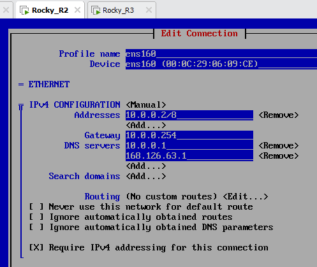This screenshot has width=317, height=267.
Task: Add another IP address below Addresses
Action: [146, 125]
